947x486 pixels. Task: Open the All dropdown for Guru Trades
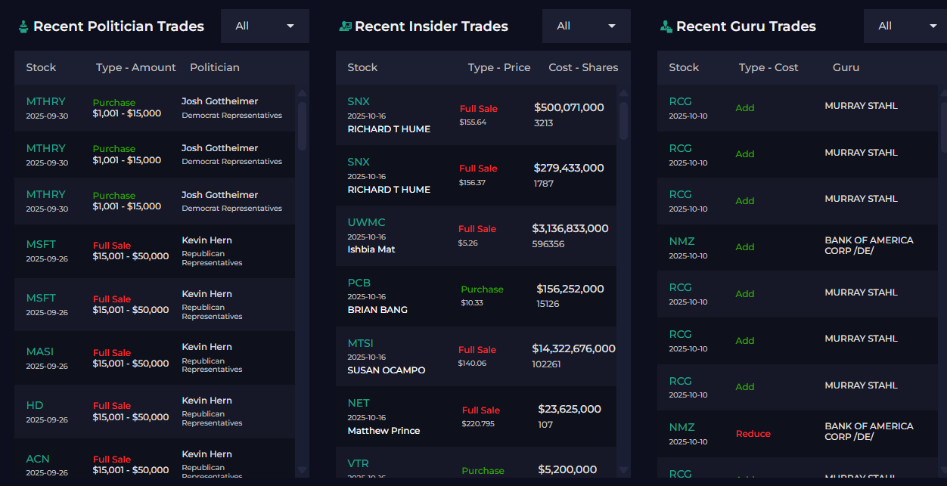905,26
